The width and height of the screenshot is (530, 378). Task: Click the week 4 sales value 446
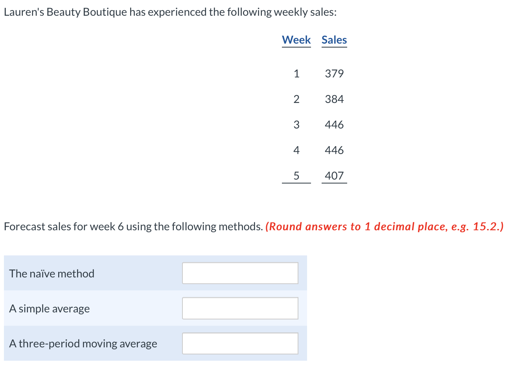(334, 150)
